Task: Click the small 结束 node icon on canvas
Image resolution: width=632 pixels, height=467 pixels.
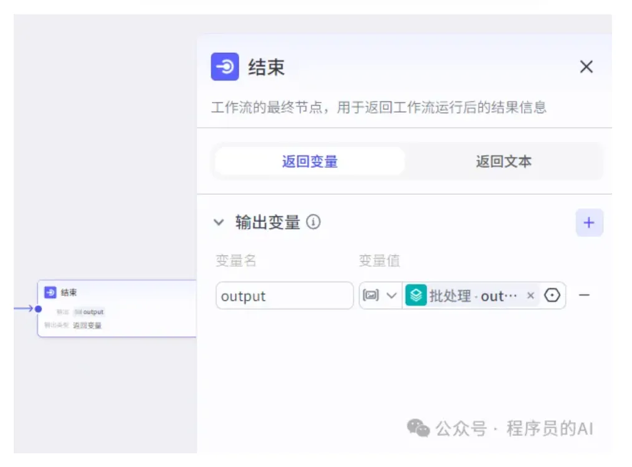Action: coord(50,292)
